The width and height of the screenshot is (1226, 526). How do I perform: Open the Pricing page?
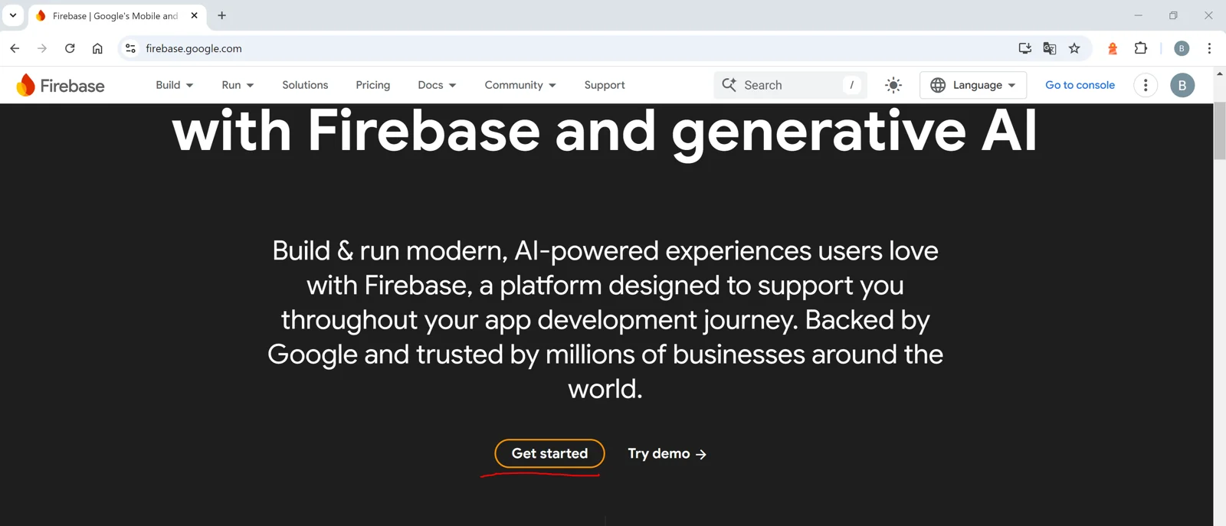coord(373,85)
